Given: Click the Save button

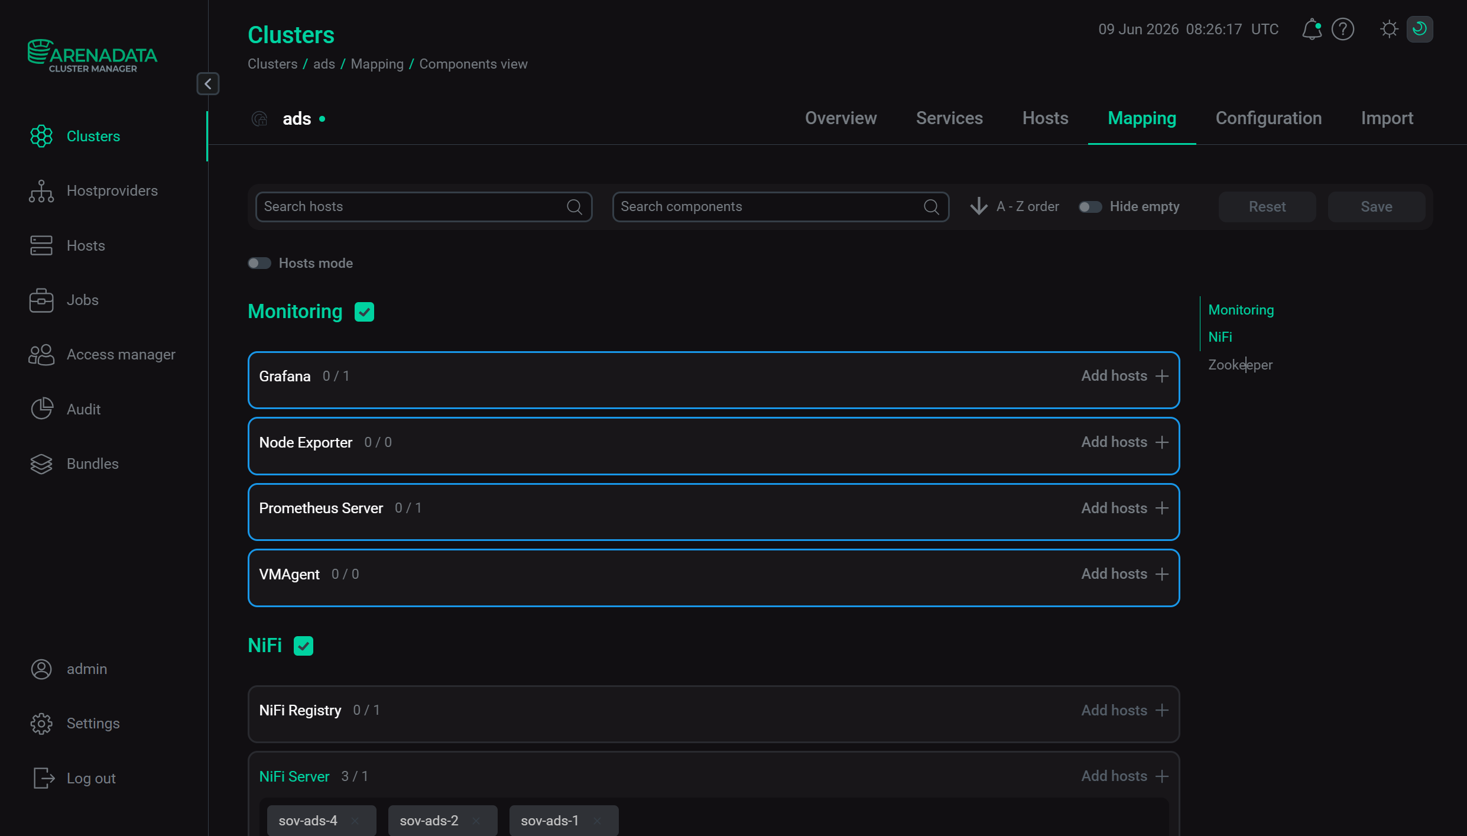Looking at the screenshot, I should tap(1377, 207).
